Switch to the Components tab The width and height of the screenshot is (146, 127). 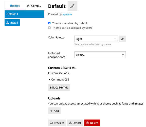(34, 6)
